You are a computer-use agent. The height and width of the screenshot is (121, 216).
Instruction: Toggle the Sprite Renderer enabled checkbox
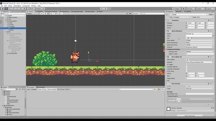[170, 31]
